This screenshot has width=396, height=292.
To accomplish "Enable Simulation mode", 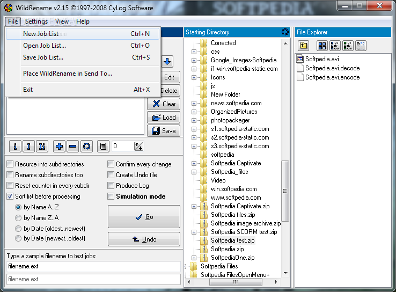I will [111, 196].
